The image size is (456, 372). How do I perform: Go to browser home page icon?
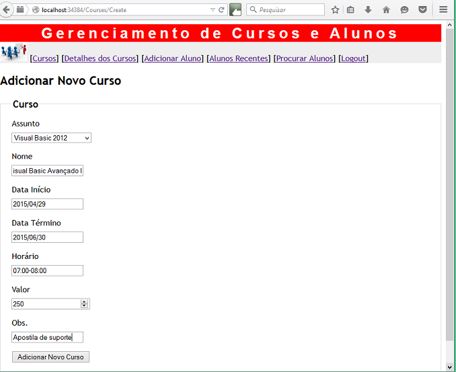(x=386, y=10)
